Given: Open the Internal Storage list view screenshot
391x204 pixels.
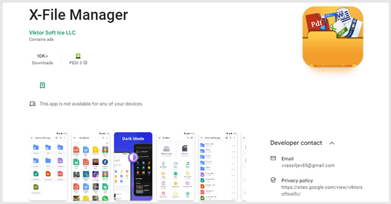Looking at the screenshot, I should pos(218,166).
